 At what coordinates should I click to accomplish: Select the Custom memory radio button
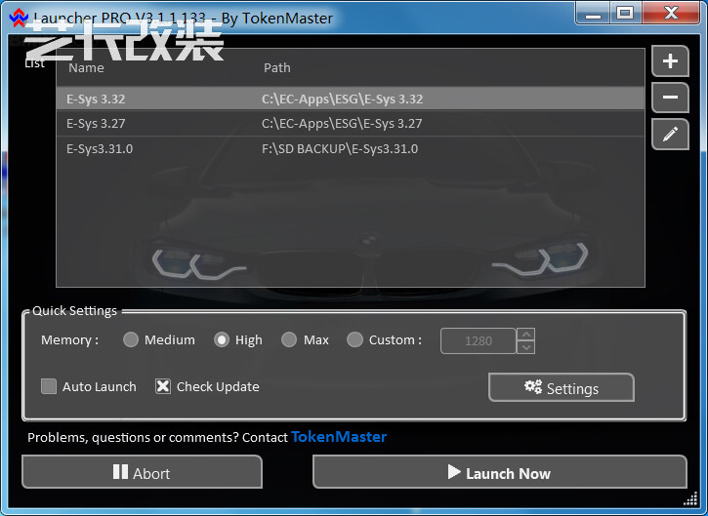coord(354,339)
